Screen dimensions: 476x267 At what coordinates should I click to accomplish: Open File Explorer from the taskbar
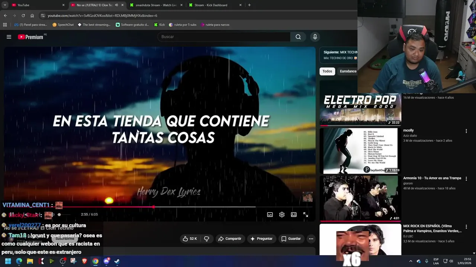click(30, 261)
